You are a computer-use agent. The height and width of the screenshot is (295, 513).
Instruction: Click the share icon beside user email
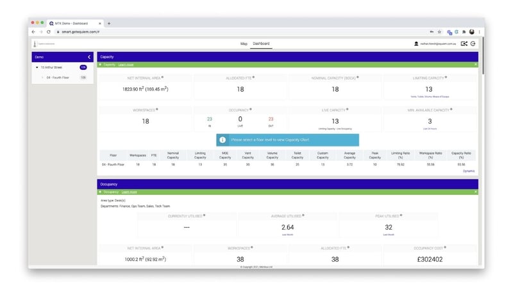tap(464, 44)
